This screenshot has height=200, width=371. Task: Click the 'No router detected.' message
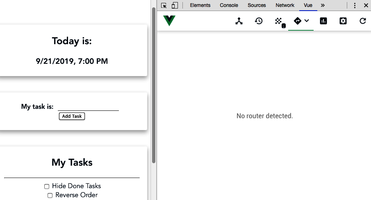point(264,116)
